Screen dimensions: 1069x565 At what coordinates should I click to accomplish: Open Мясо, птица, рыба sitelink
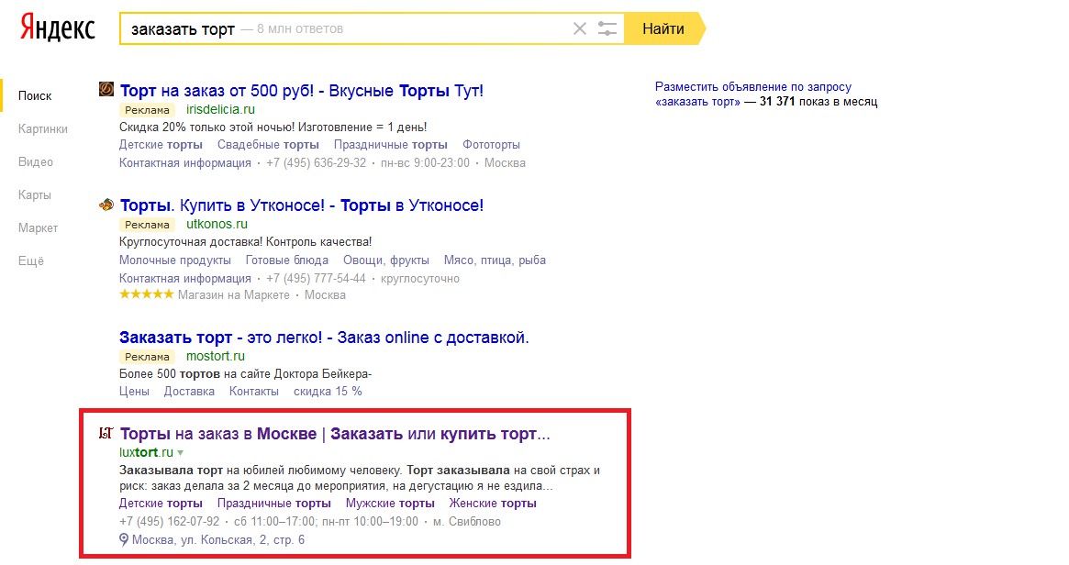click(495, 260)
